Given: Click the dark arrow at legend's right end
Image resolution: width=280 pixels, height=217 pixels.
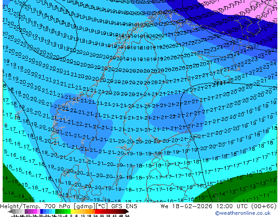Looking at the screenshot, I should (x=127, y=212).
